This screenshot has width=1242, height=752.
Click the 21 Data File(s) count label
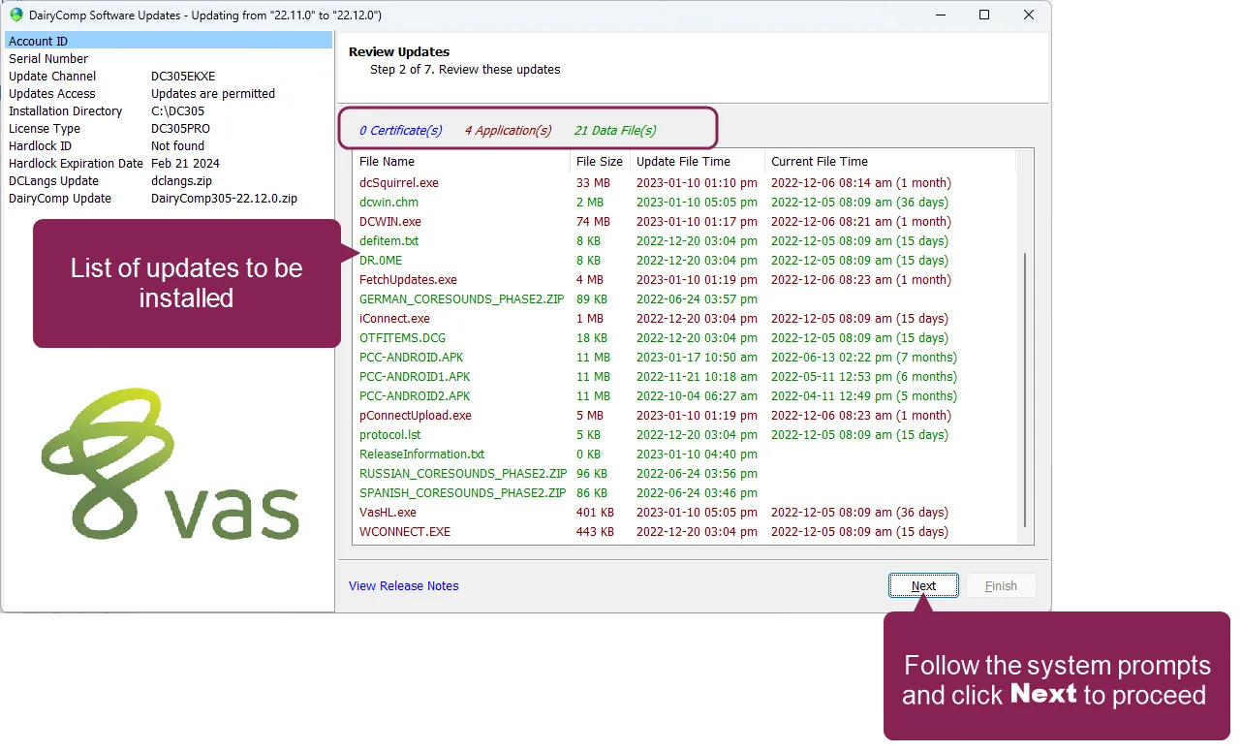[615, 130]
